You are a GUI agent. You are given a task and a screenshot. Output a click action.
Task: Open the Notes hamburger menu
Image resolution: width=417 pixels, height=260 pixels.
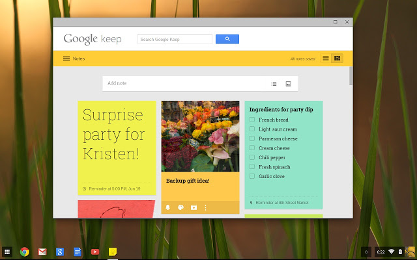[66, 58]
